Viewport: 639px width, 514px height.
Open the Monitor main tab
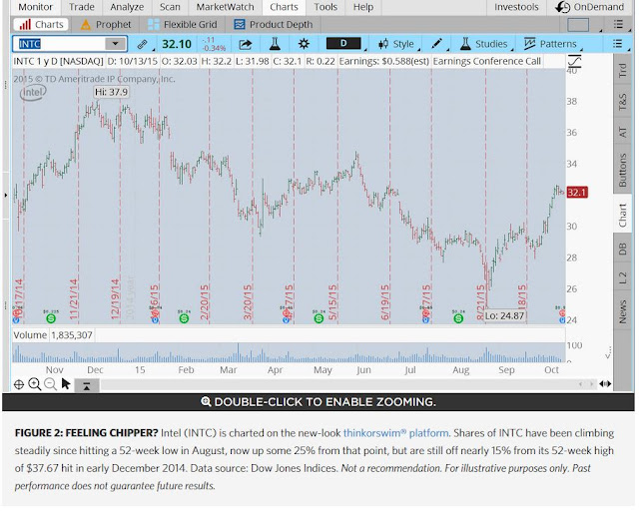click(36, 7)
